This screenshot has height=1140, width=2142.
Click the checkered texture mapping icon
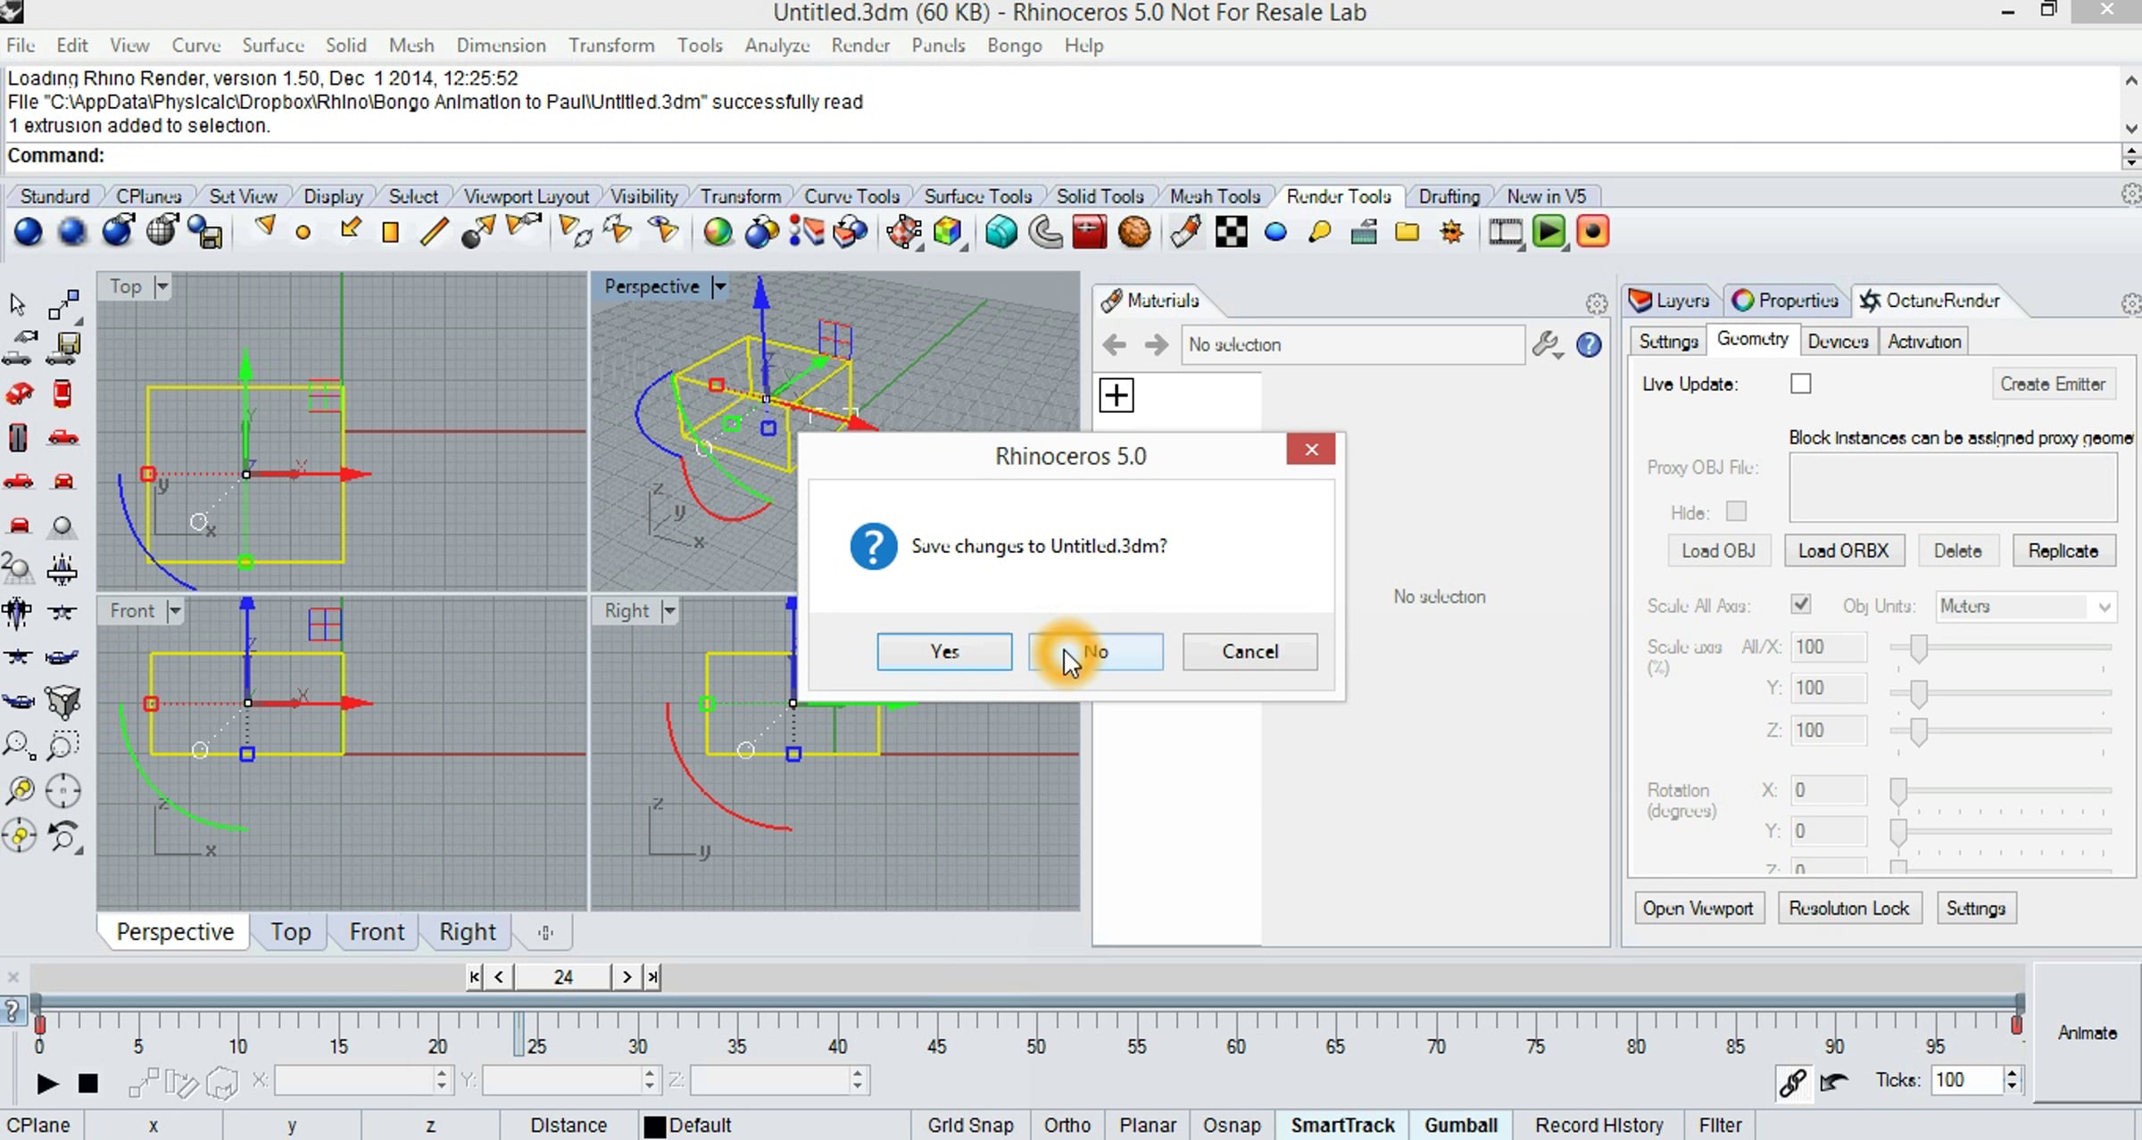tap(1231, 233)
